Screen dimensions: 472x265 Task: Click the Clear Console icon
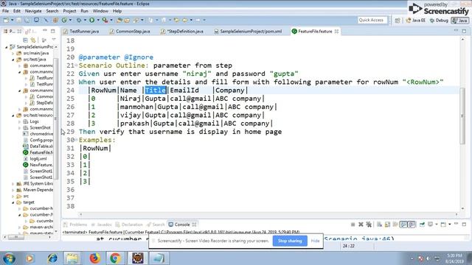(x=379, y=225)
